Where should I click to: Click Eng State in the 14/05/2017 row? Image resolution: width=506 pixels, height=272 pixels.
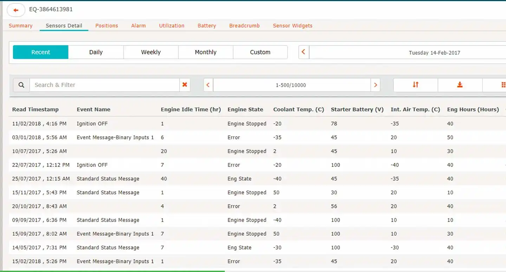click(239, 247)
